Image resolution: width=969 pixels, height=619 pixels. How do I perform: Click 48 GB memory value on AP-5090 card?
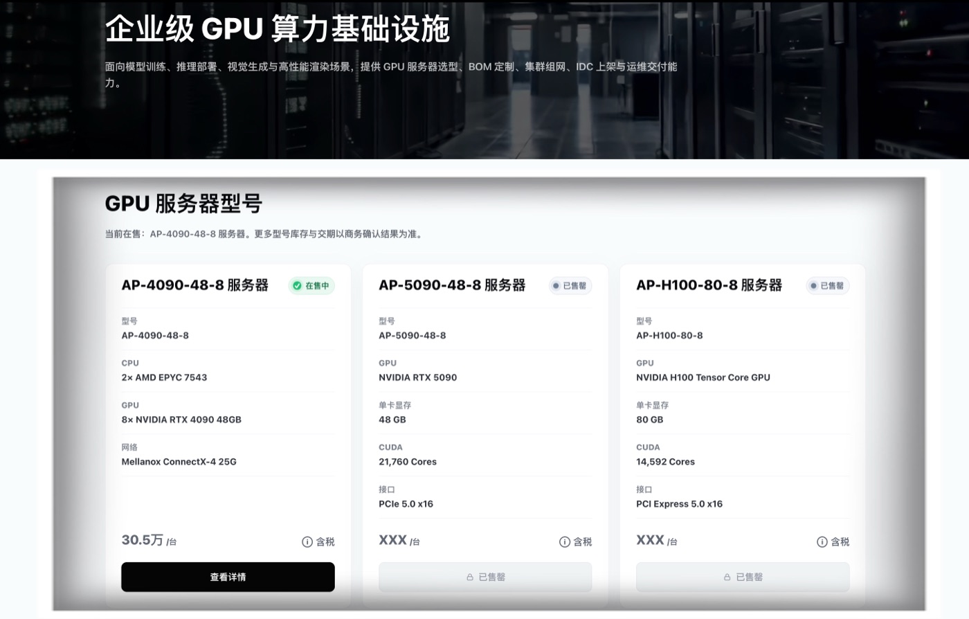[x=392, y=420]
